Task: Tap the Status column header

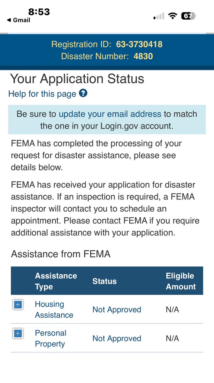Action: tap(104, 281)
